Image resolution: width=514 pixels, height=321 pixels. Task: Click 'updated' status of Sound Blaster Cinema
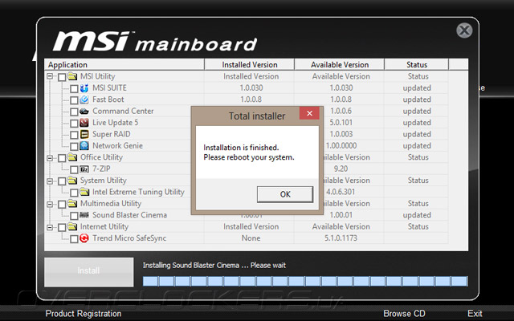[417, 215]
